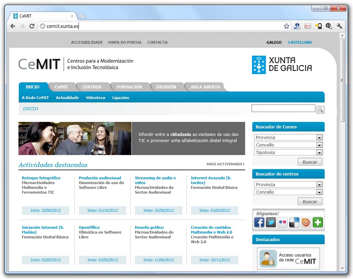The image size is (353, 279).
Task: Open the Flickr social icon
Action: 283,222
